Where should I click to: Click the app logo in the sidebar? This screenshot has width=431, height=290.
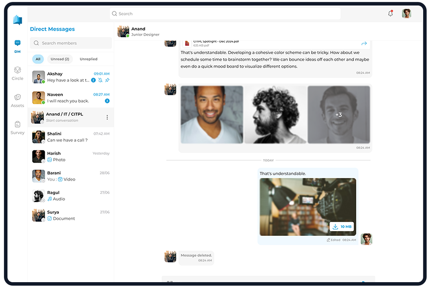pyautogui.click(x=17, y=20)
